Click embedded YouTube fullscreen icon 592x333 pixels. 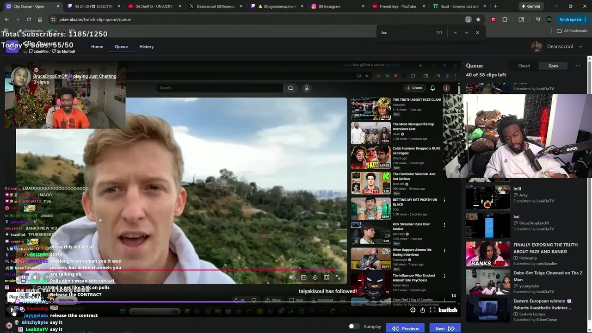point(338,277)
